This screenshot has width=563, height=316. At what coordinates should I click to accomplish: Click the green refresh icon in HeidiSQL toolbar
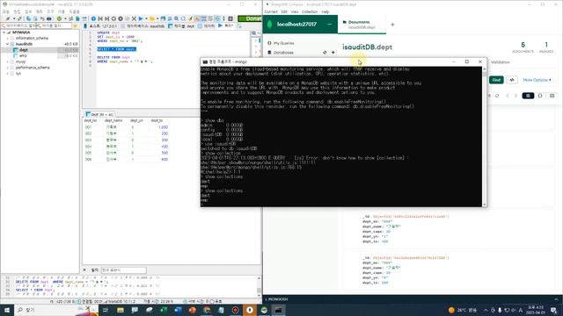[59, 18]
